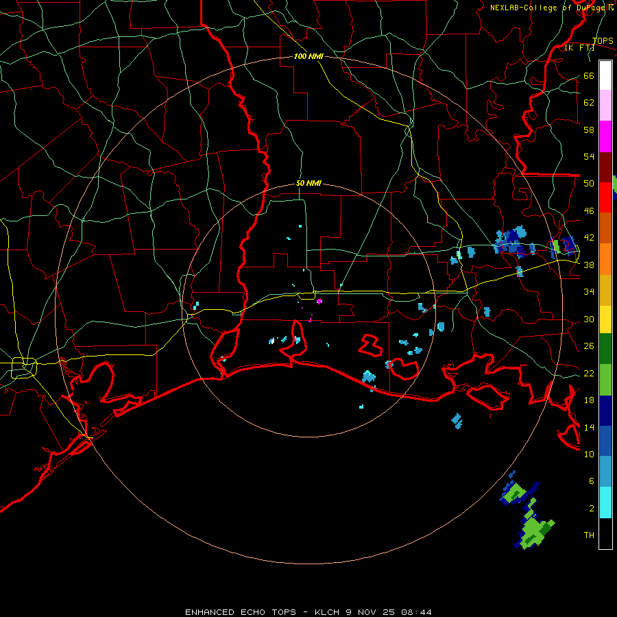Click the 34 legend value

point(589,292)
